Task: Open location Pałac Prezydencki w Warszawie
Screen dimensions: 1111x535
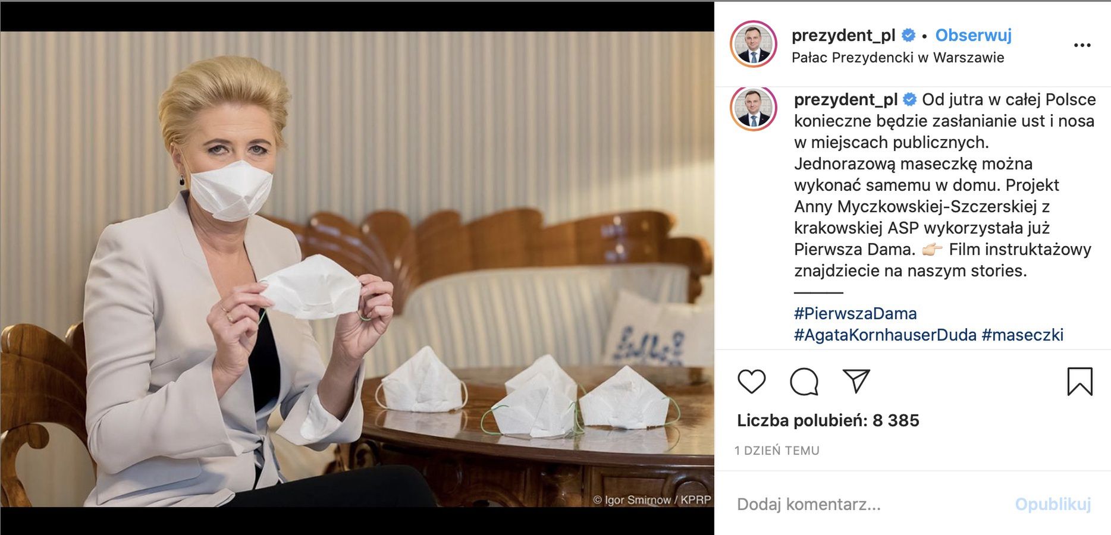Action: click(897, 58)
